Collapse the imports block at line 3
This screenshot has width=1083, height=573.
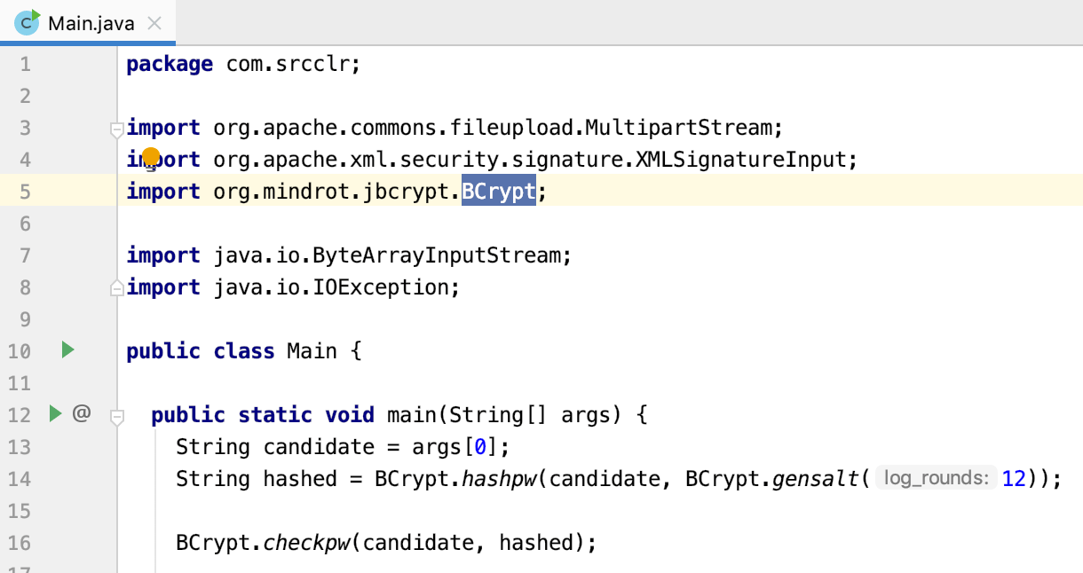click(x=116, y=130)
